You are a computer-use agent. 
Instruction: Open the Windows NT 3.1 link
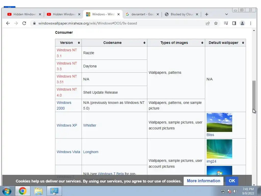coord(67,53)
